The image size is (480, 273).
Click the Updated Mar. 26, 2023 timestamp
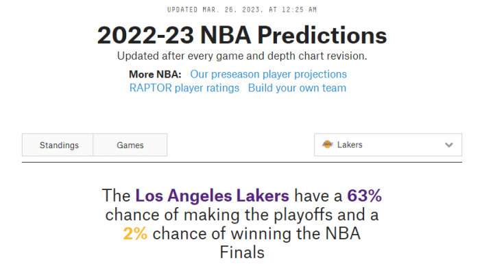coord(242,10)
